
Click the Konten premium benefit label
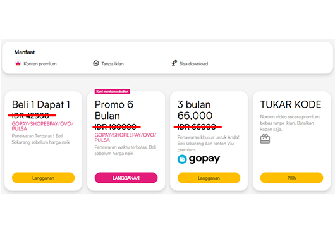click(40, 64)
